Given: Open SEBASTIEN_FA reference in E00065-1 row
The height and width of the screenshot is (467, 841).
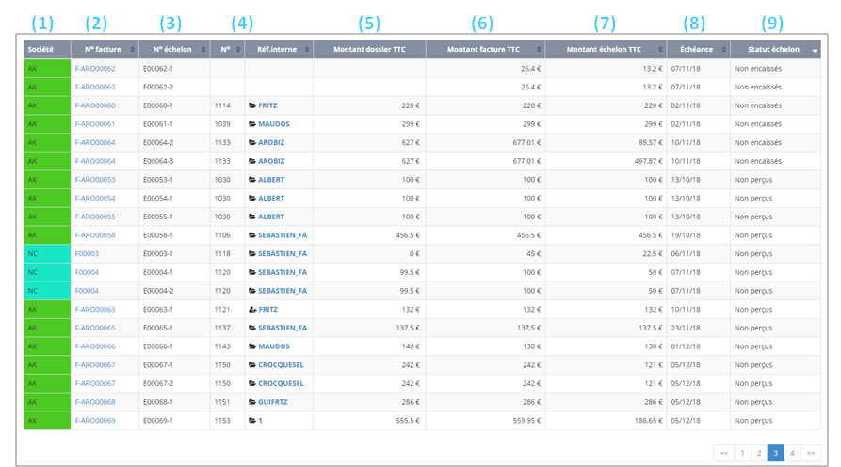Looking at the screenshot, I should click(x=283, y=328).
